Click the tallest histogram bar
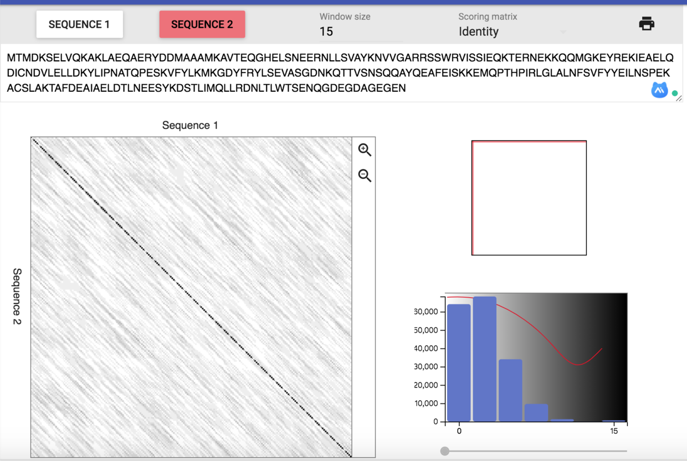 [x=485, y=359]
